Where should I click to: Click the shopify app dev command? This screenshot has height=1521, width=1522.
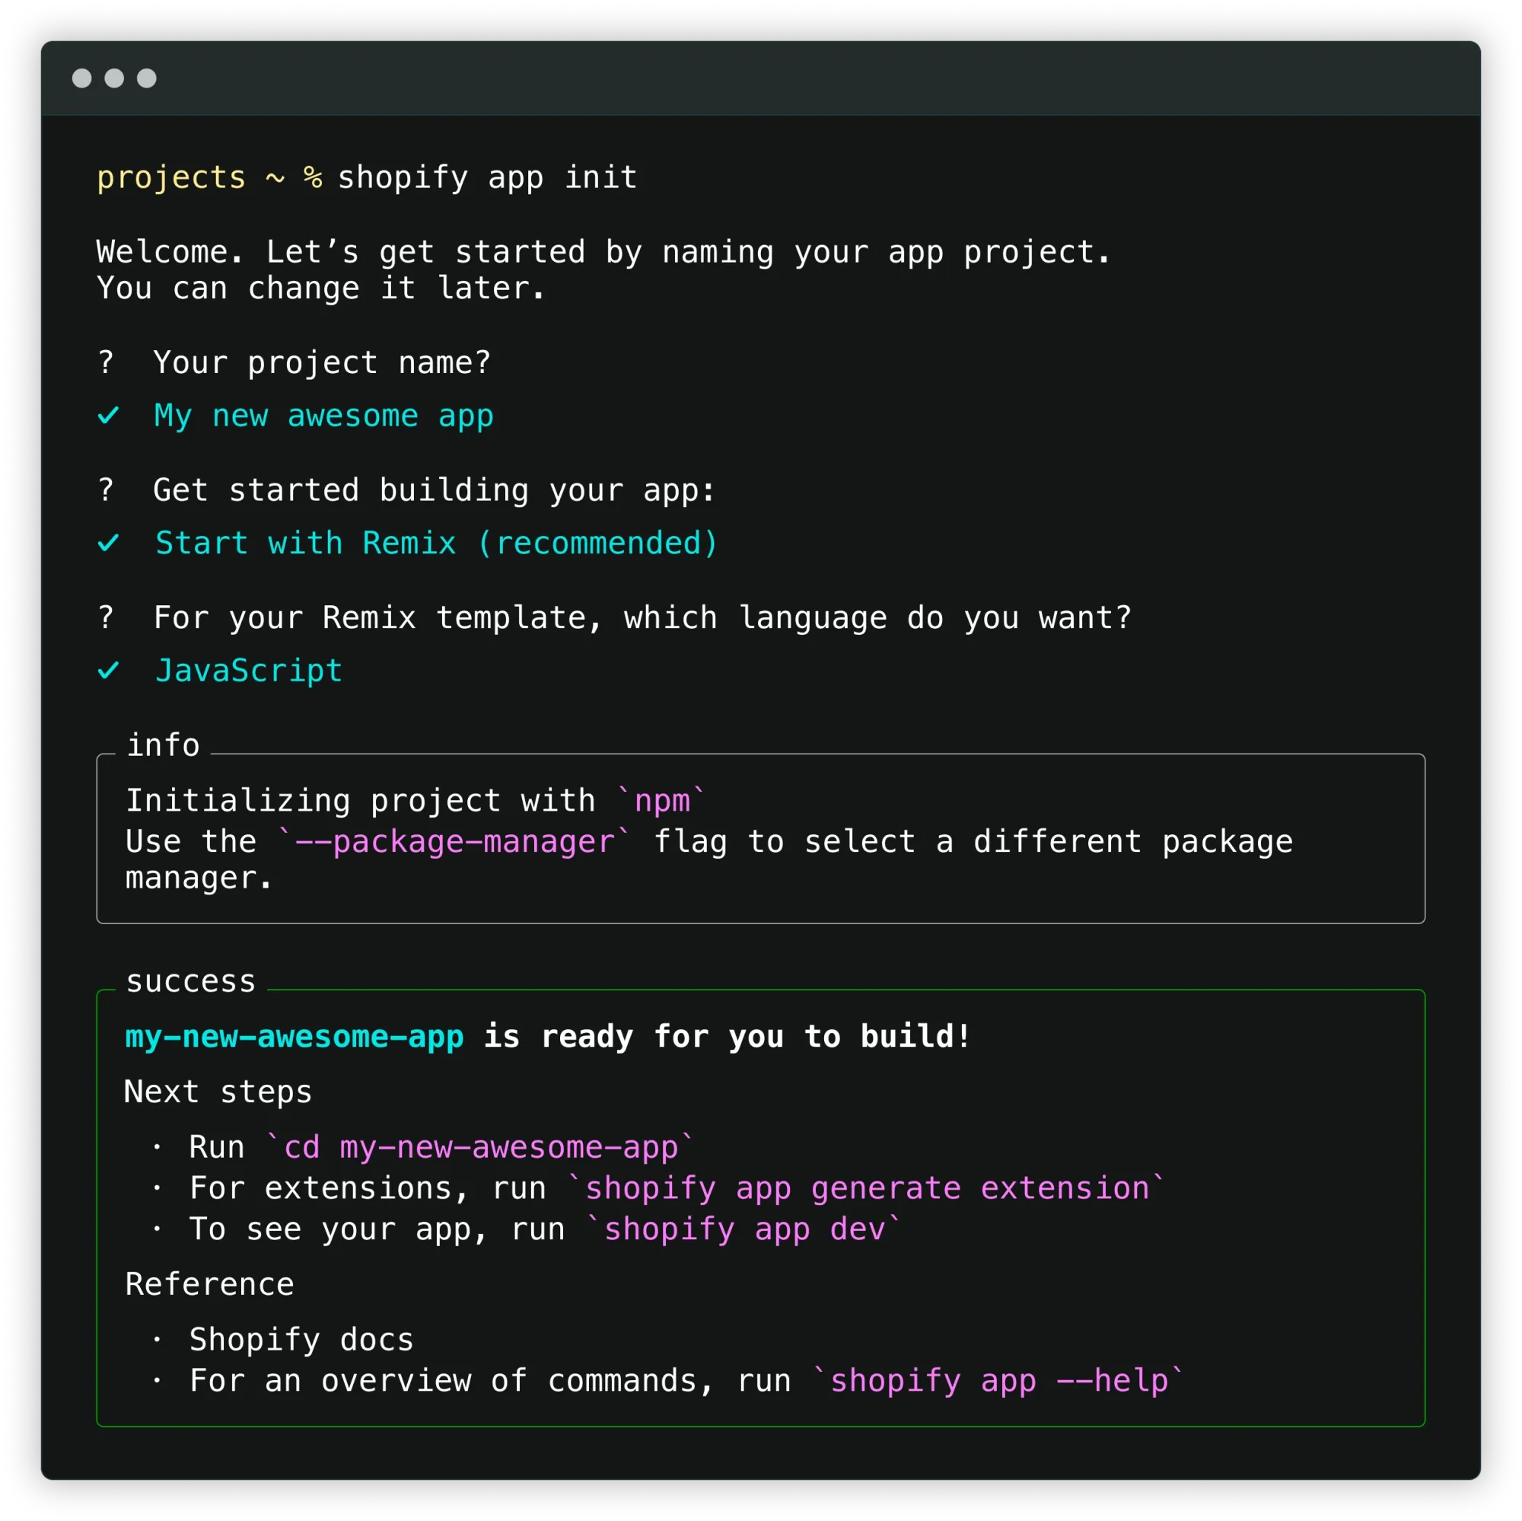coord(744,1229)
